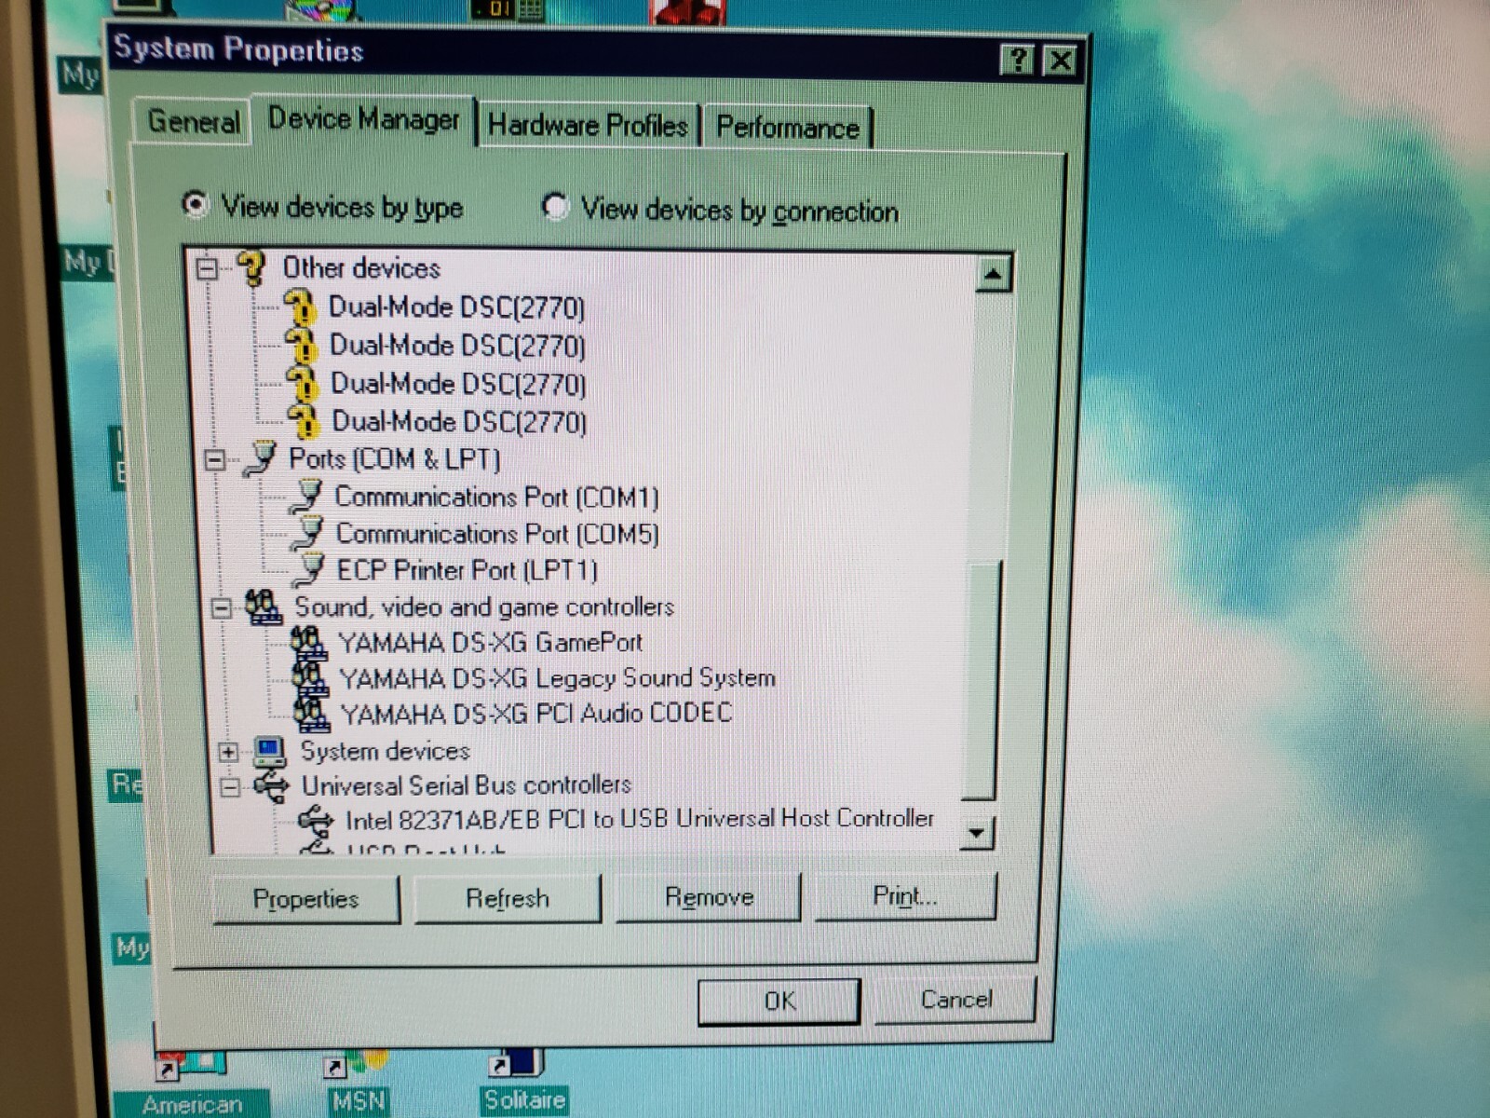Select Sound, video and game controllers label
The width and height of the screenshot is (1490, 1118).
click(x=484, y=607)
